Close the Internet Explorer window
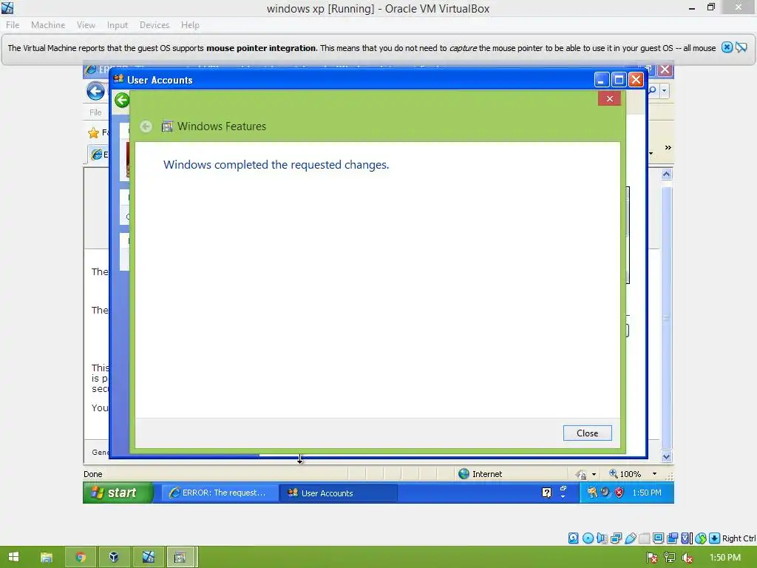The height and width of the screenshot is (568, 757). (665, 70)
